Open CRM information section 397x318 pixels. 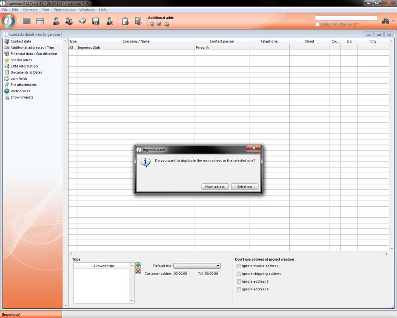click(24, 66)
